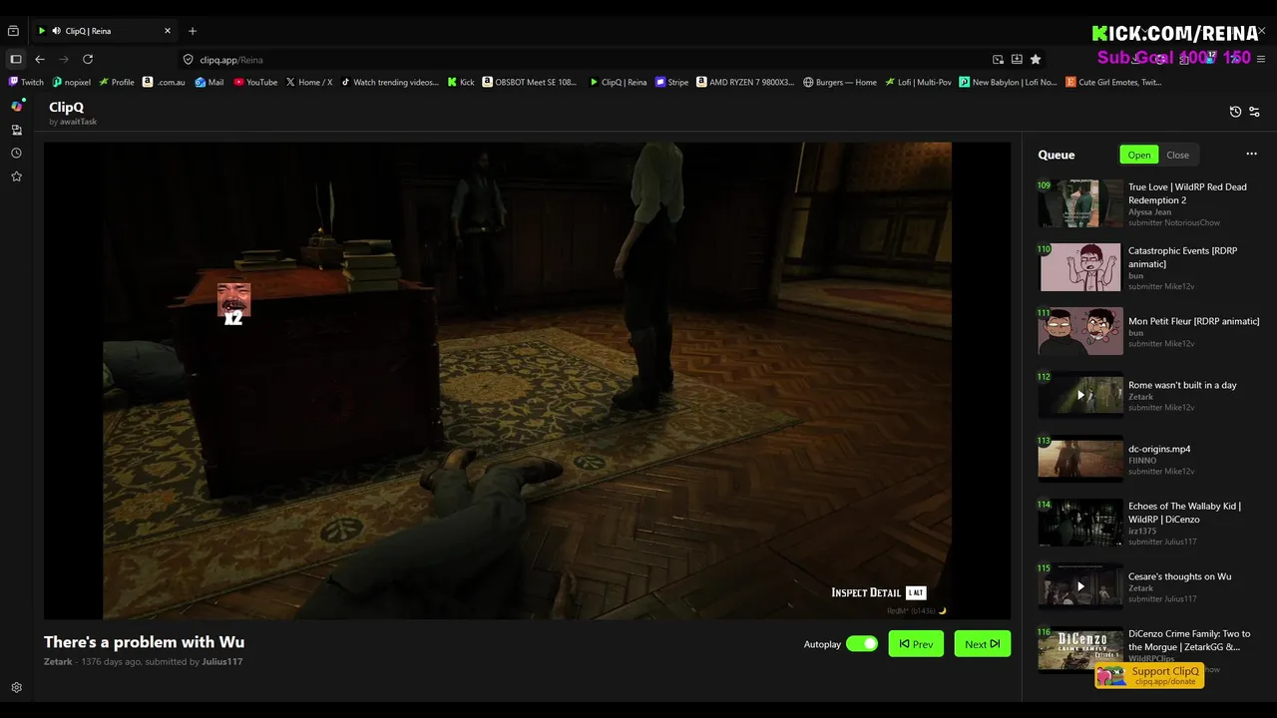Select DiCenzo Crime Family queue thumbnail
Image resolution: width=1277 pixels, height=718 pixels.
[x=1080, y=650]
